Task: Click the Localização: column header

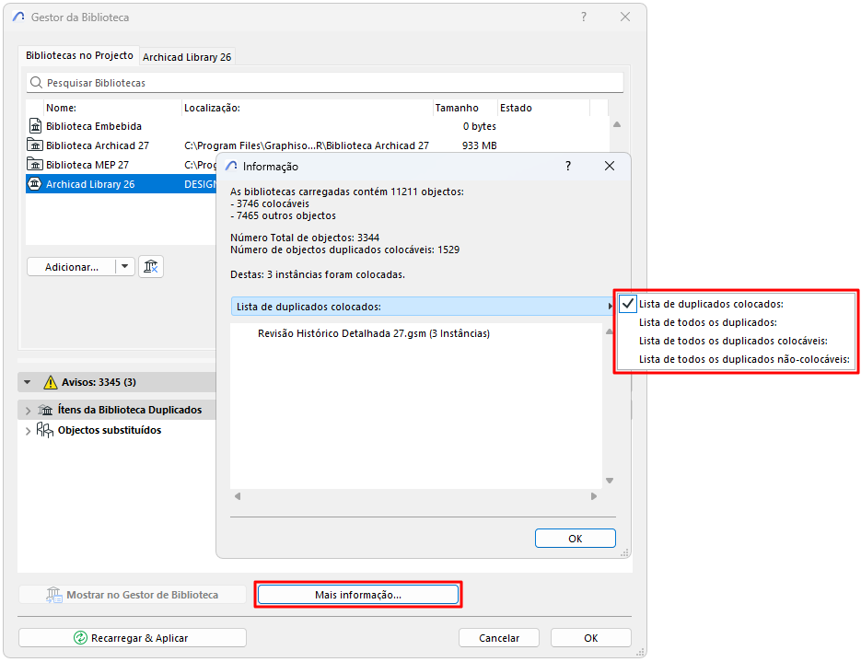Action: [x=308, y=108]
